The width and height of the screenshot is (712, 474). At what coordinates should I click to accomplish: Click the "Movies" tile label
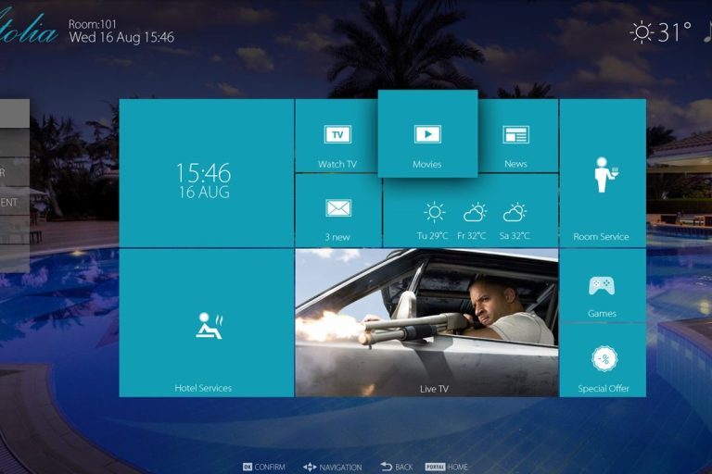426,164
